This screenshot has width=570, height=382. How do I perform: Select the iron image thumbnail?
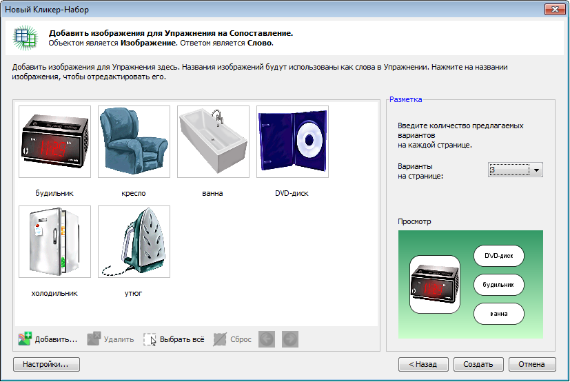pos(134,241)
